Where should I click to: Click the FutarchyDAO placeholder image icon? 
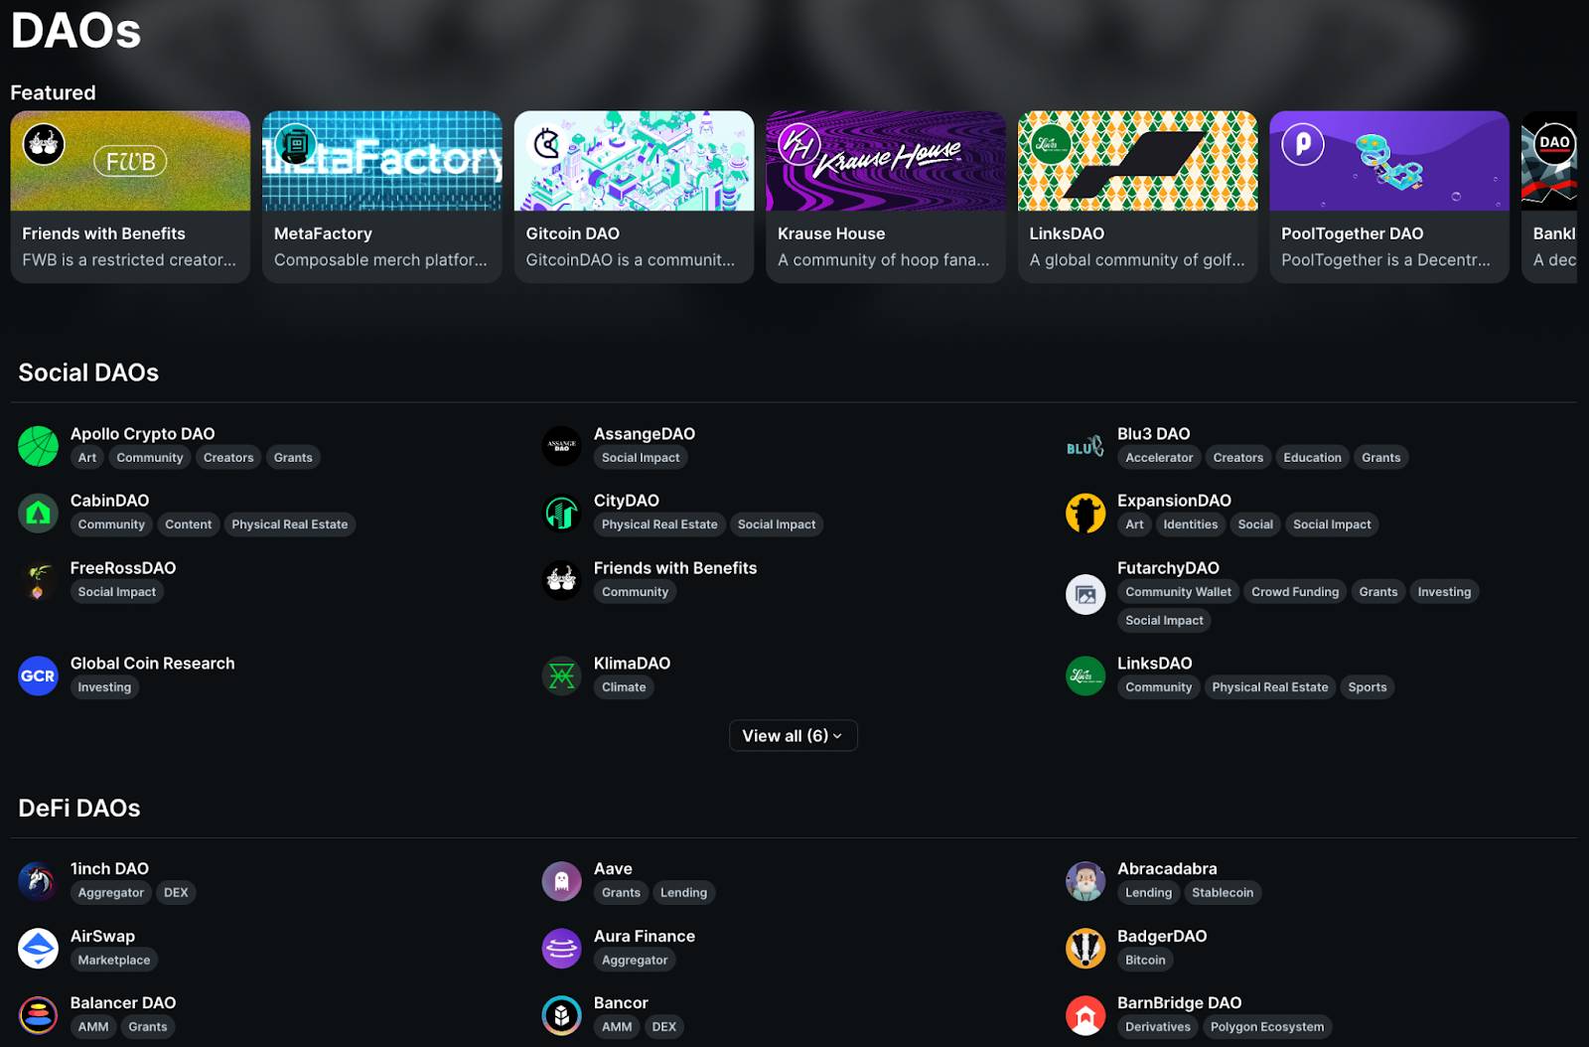(1085, 594)
